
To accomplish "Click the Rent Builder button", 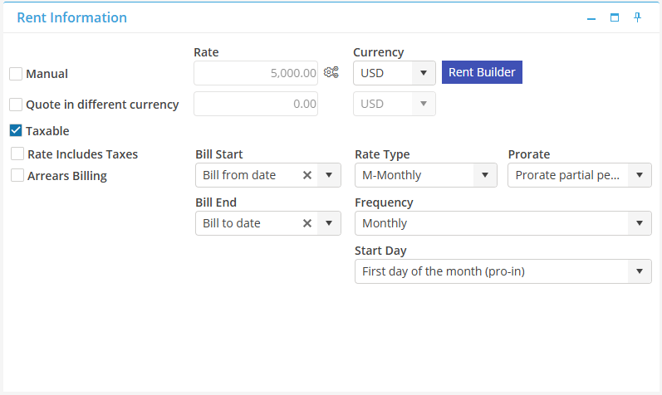I will click(482, 72).
